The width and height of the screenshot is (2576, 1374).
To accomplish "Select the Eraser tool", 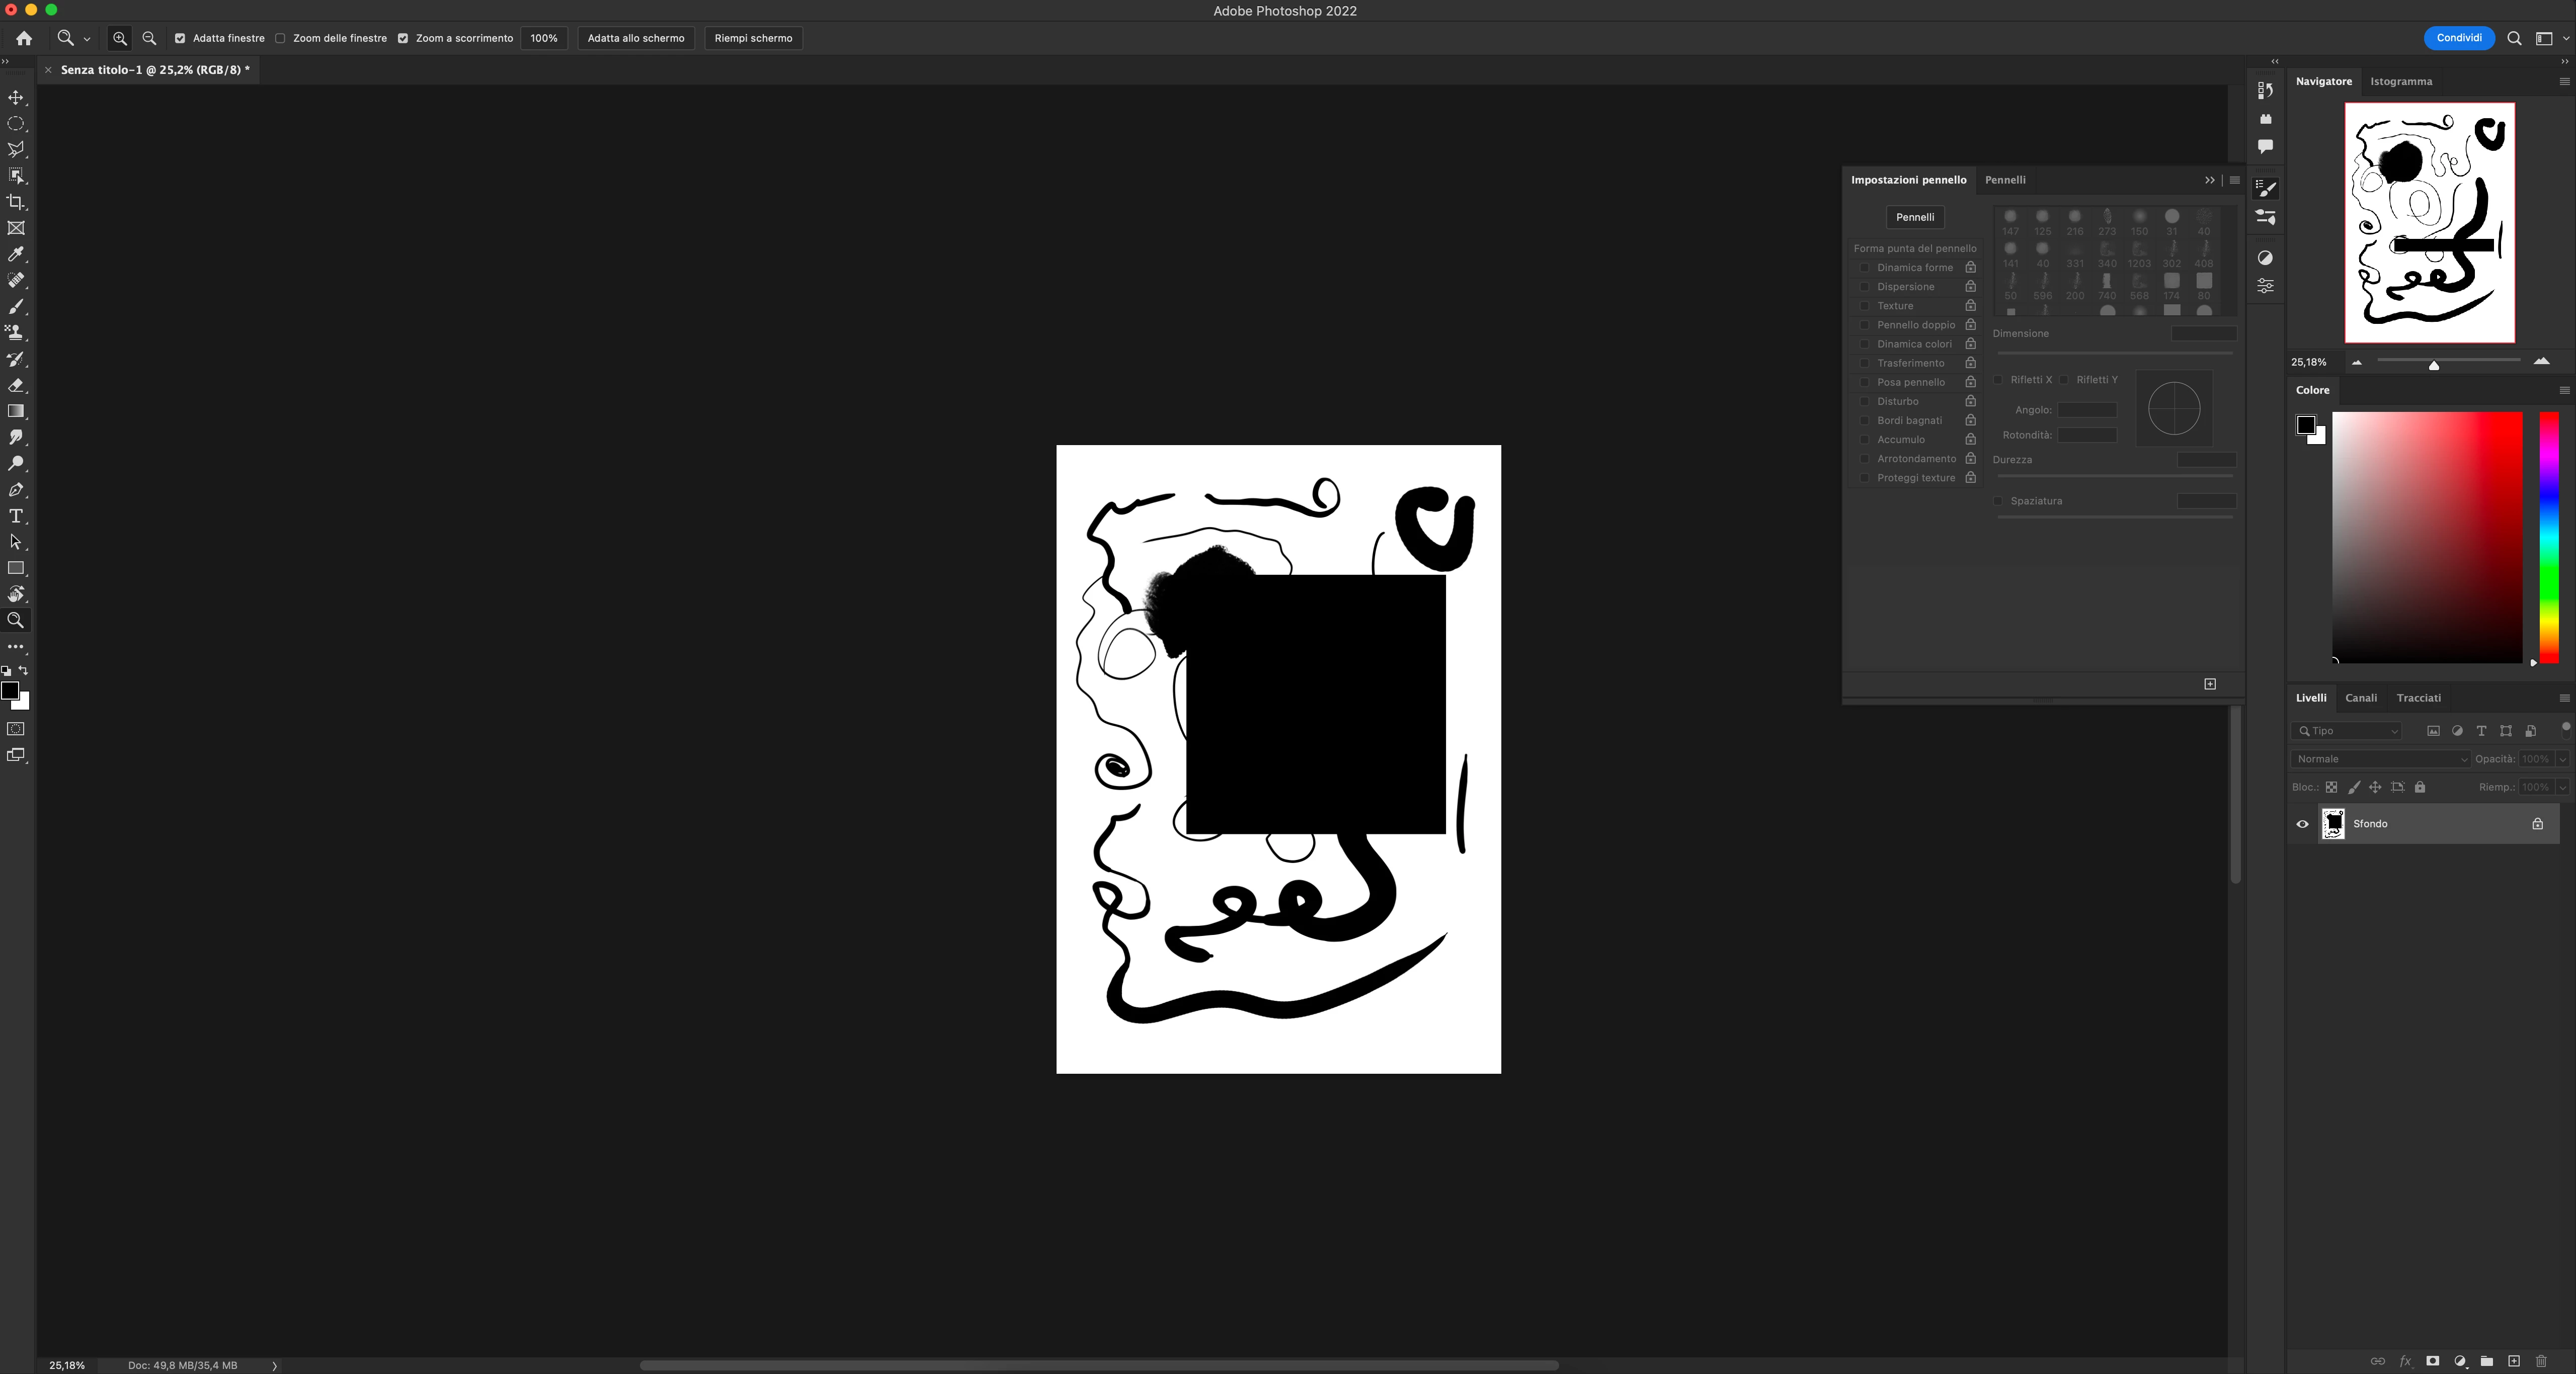I will (16, 386).
